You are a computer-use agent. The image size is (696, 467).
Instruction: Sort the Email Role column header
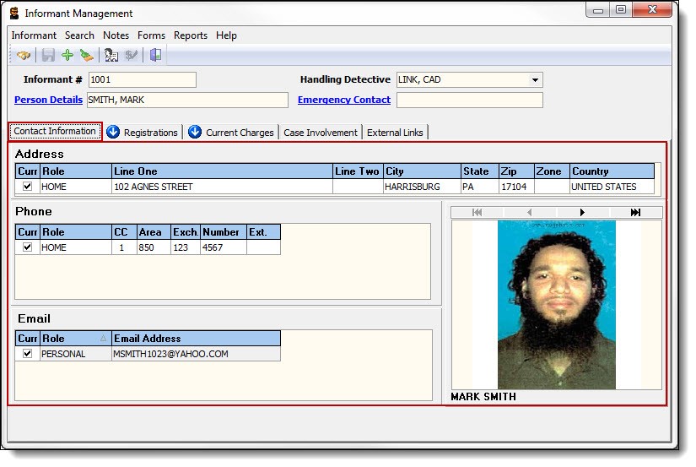pyautogui.click(x=76, y=339)
